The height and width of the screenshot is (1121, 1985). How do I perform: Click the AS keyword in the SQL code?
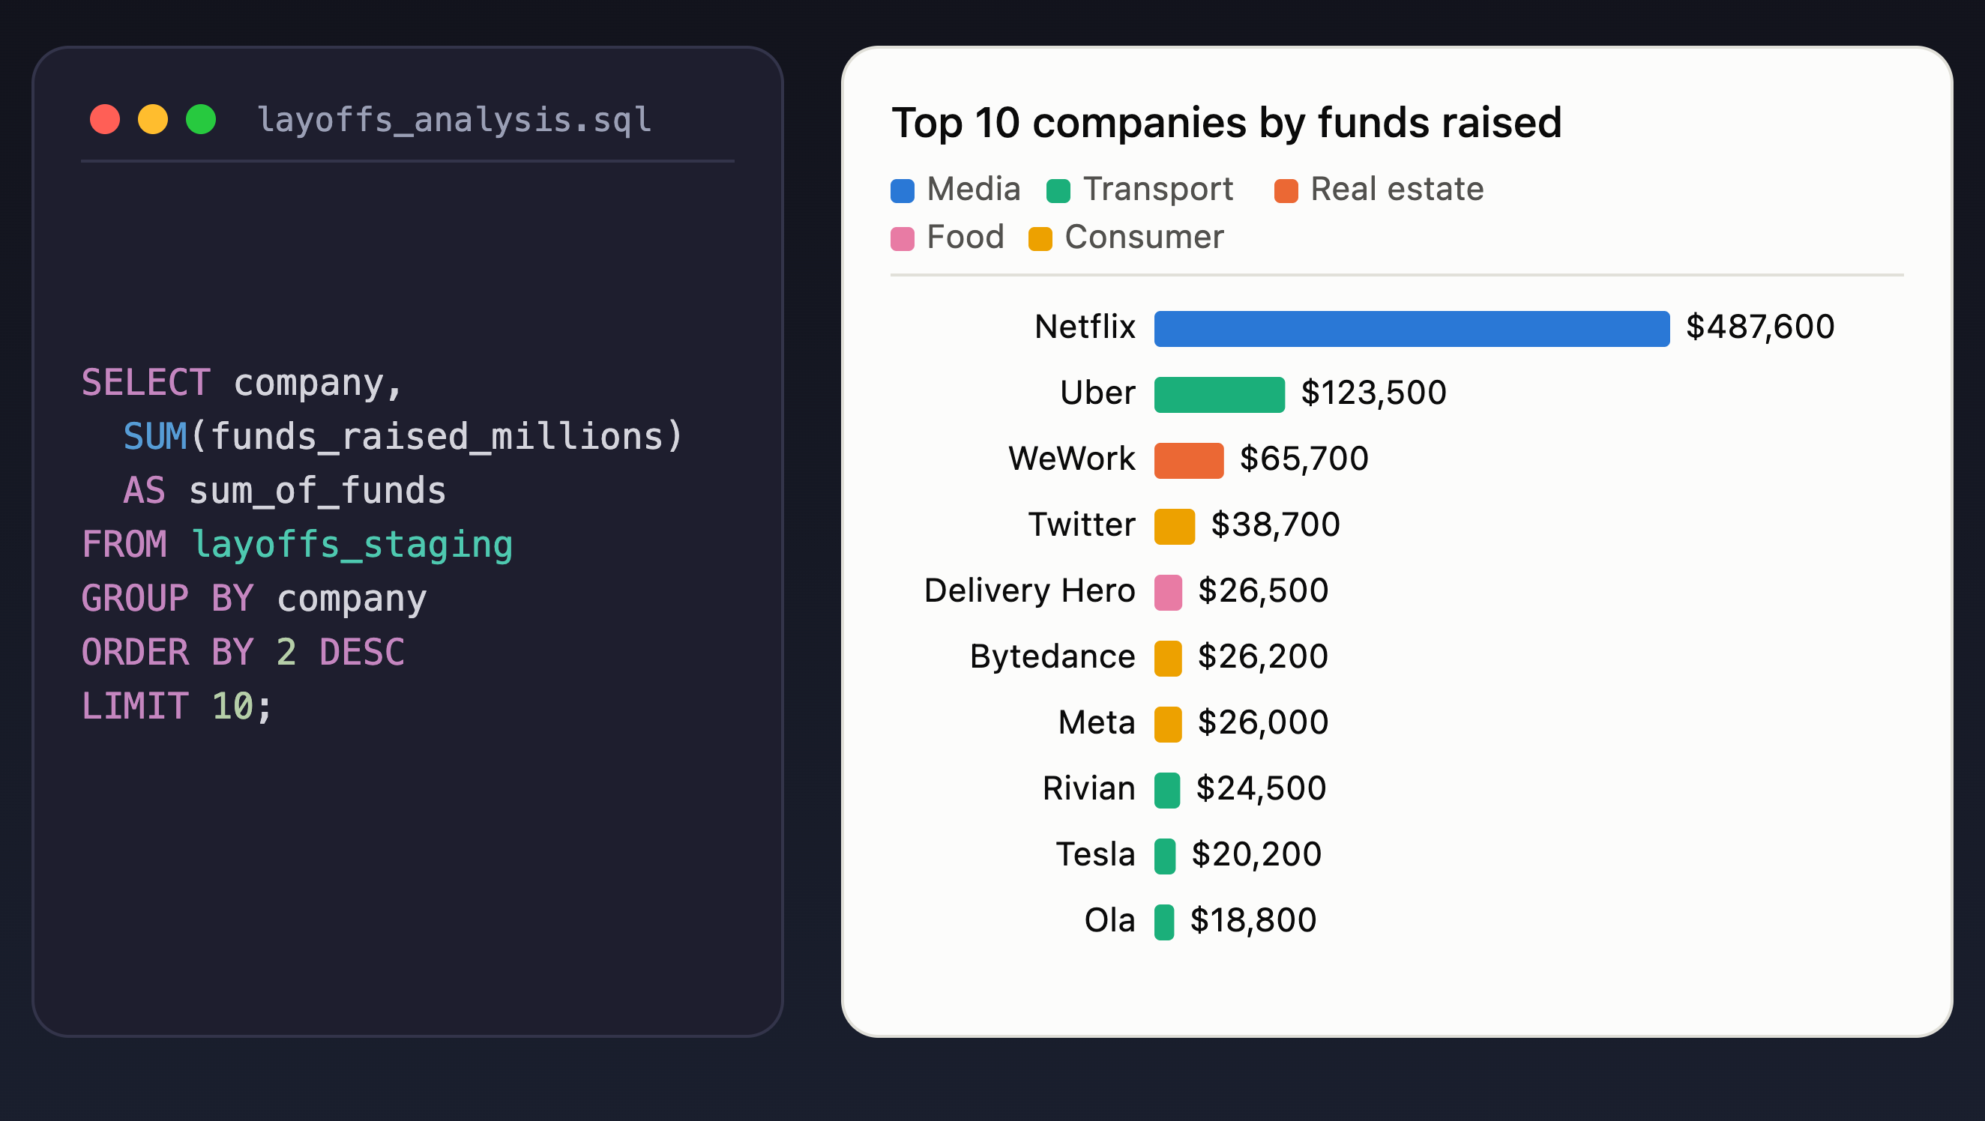[x=145, y=491]
